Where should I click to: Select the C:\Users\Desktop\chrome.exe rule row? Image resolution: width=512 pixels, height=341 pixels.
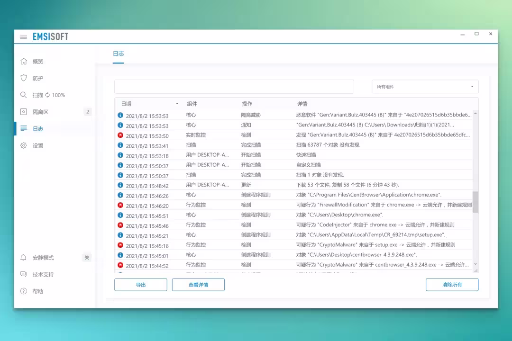[x=293, y=215]
